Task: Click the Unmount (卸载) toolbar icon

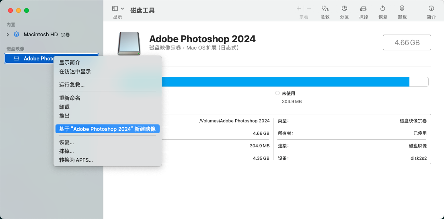Action: coord(402,8)
